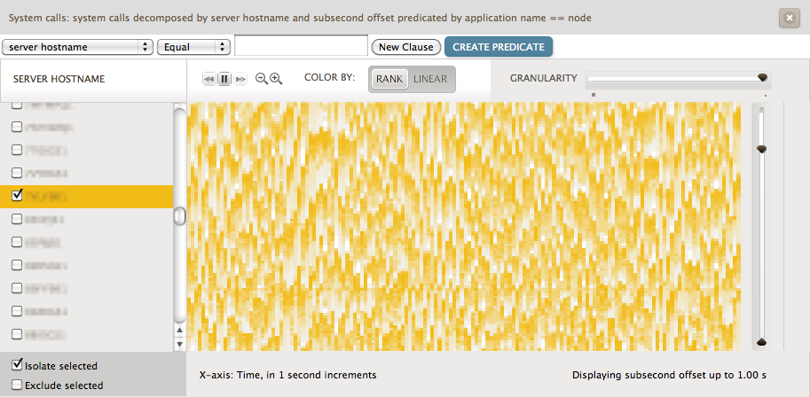Screen dimensions: 810x397
Task: Pause the heatmap playback
Action: tap(224, 79)
